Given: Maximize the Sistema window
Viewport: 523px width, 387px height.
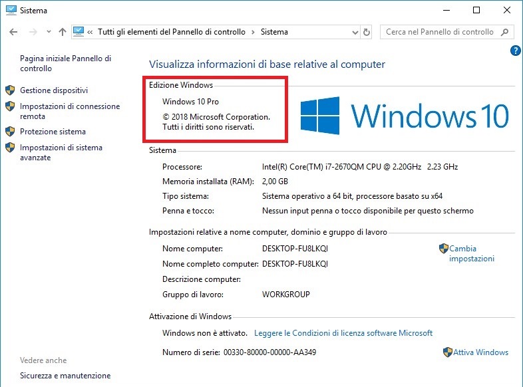Looking at the screenshot, I should click(476, 11).
